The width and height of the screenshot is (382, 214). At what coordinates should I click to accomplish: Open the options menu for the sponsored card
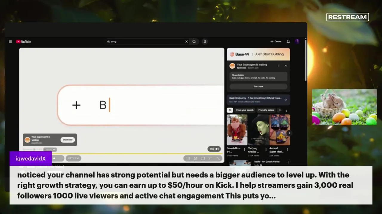point(279,66)
